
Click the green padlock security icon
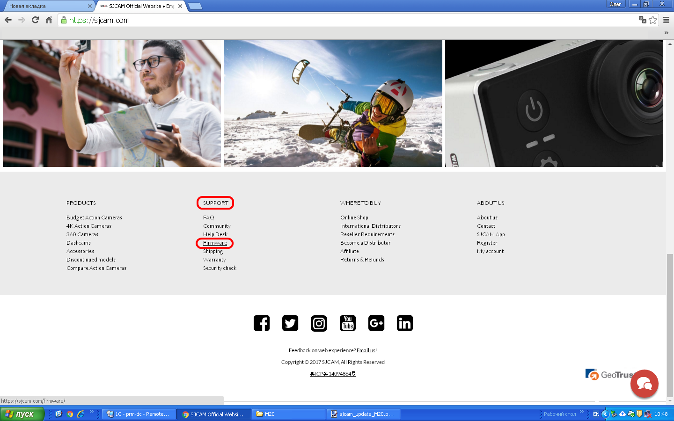coord(64,20)
